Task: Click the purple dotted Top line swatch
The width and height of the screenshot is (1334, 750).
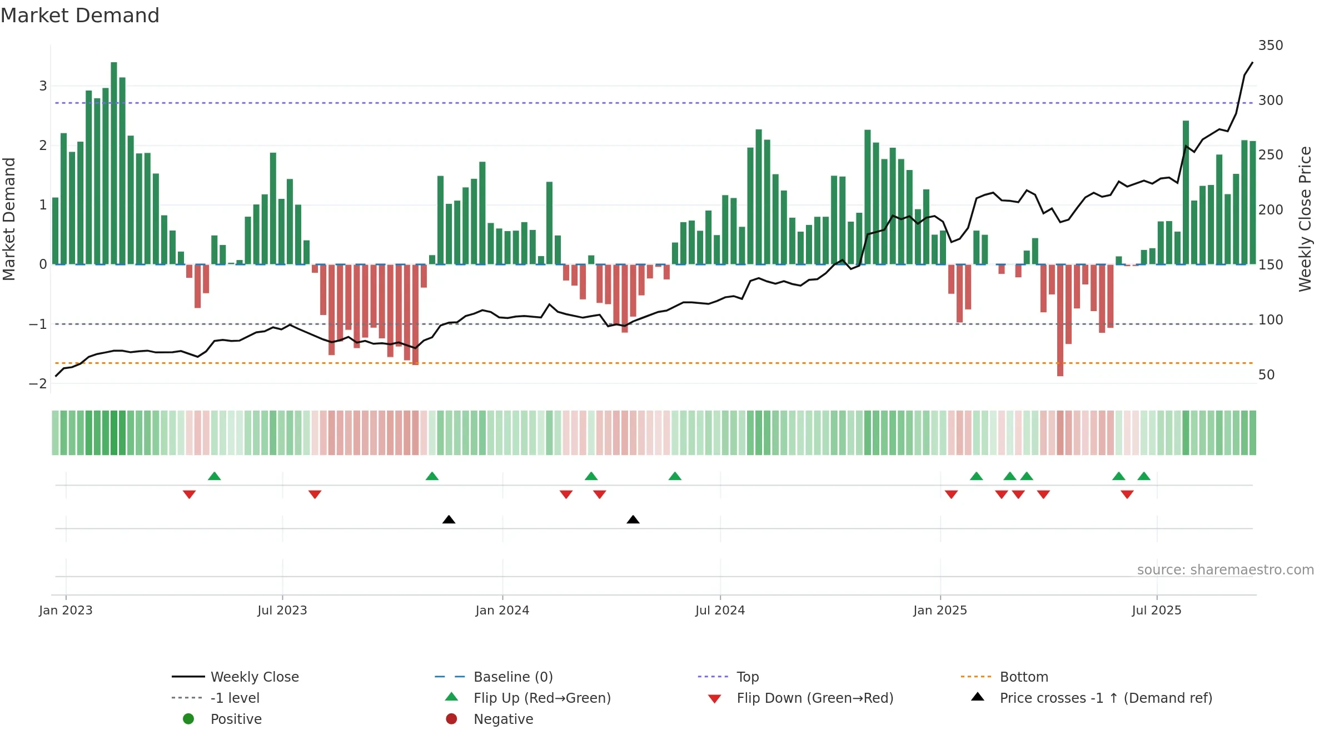Action: pos(713,677)
